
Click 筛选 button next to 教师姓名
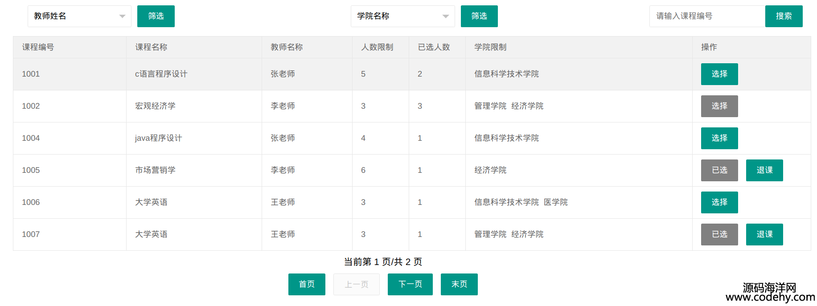coord(156,16)
